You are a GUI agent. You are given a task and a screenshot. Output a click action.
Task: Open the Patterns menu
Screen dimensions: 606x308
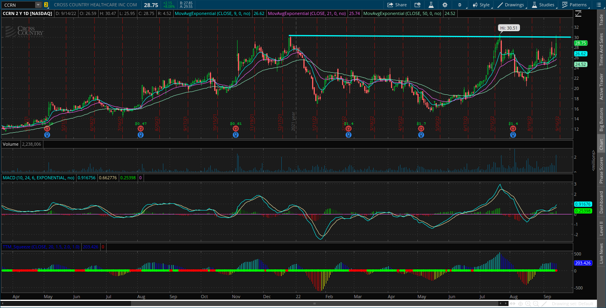[x=575, y=5]
